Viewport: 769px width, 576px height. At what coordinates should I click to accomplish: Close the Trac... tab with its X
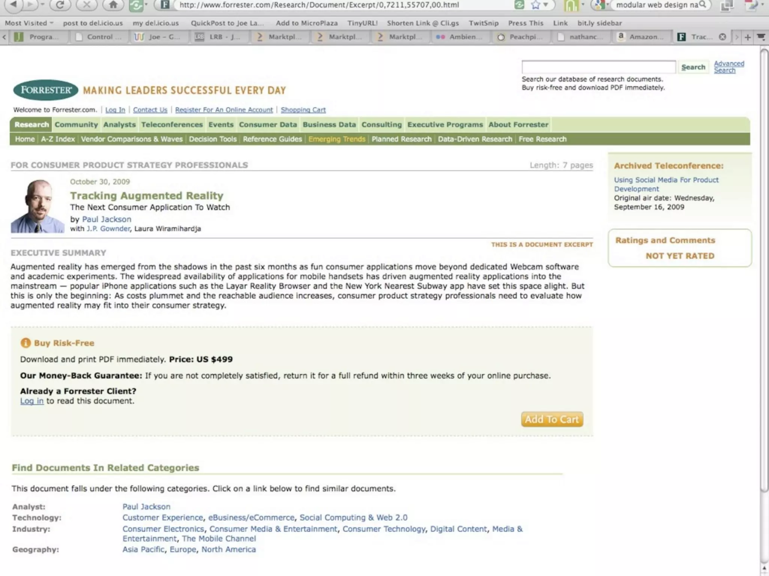[722, 37]
